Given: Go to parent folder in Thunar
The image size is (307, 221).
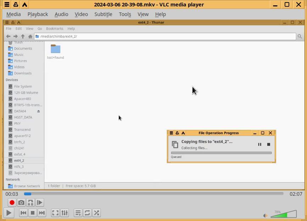Looking at the screenshot, I should tap(23, 36).
